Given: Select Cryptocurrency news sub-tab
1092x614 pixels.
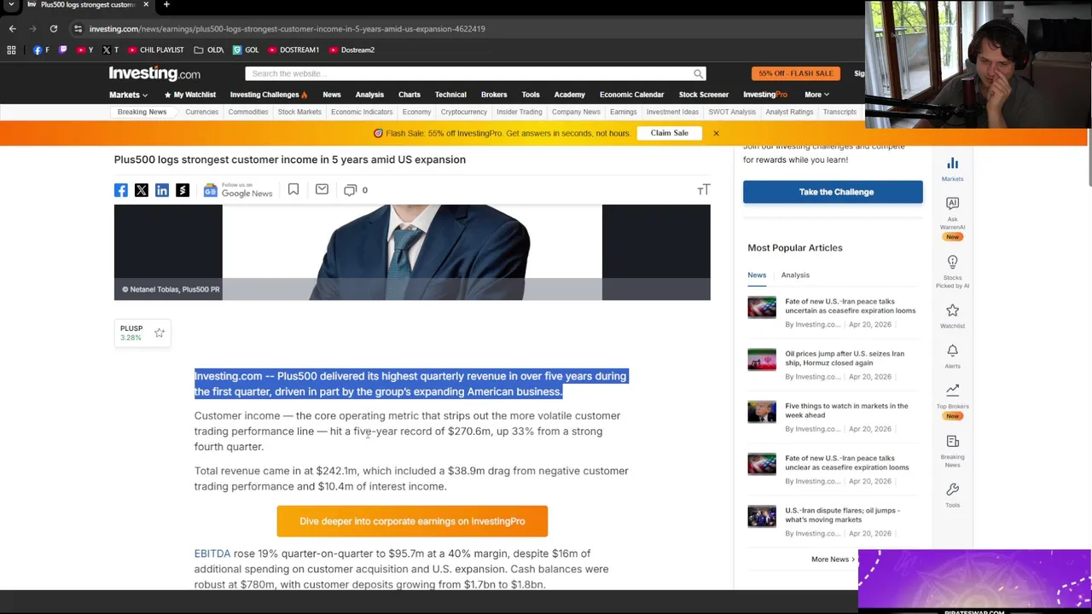Looking at the screenshot, I should coord(464,112).
